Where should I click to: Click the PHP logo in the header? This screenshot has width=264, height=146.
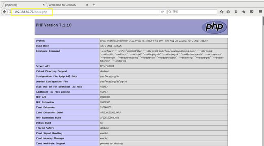coord(214,27)
